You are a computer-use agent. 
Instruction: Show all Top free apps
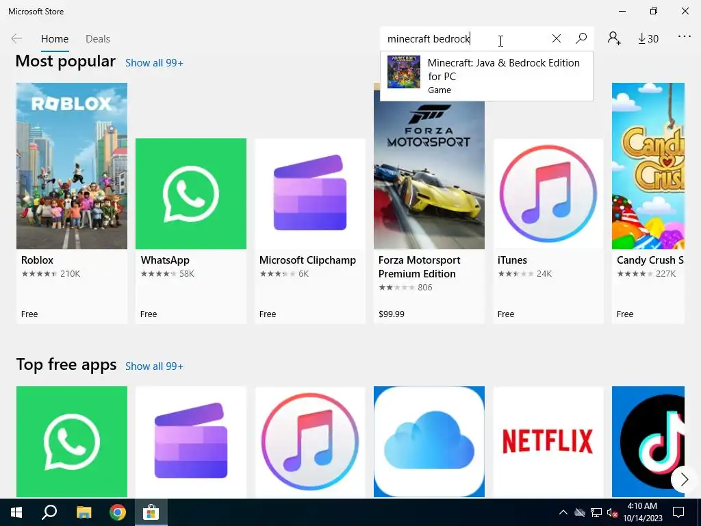[154, 366]
